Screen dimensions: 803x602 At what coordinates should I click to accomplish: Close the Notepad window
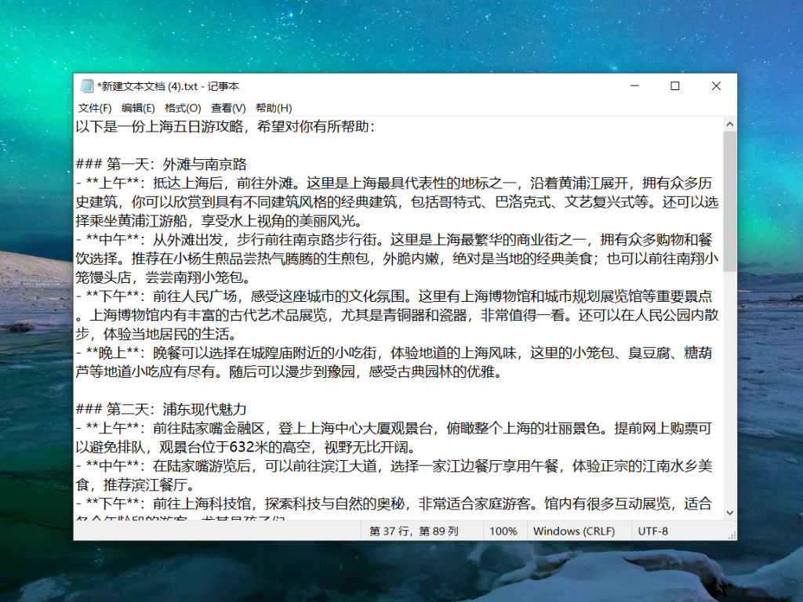[716, 86]
